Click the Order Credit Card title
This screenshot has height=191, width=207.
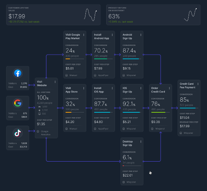158,90
